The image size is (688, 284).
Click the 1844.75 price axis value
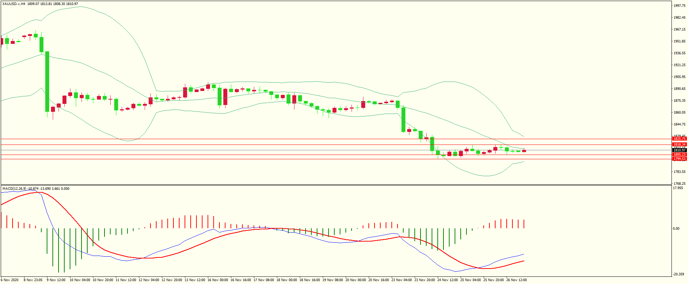point(680,124)
